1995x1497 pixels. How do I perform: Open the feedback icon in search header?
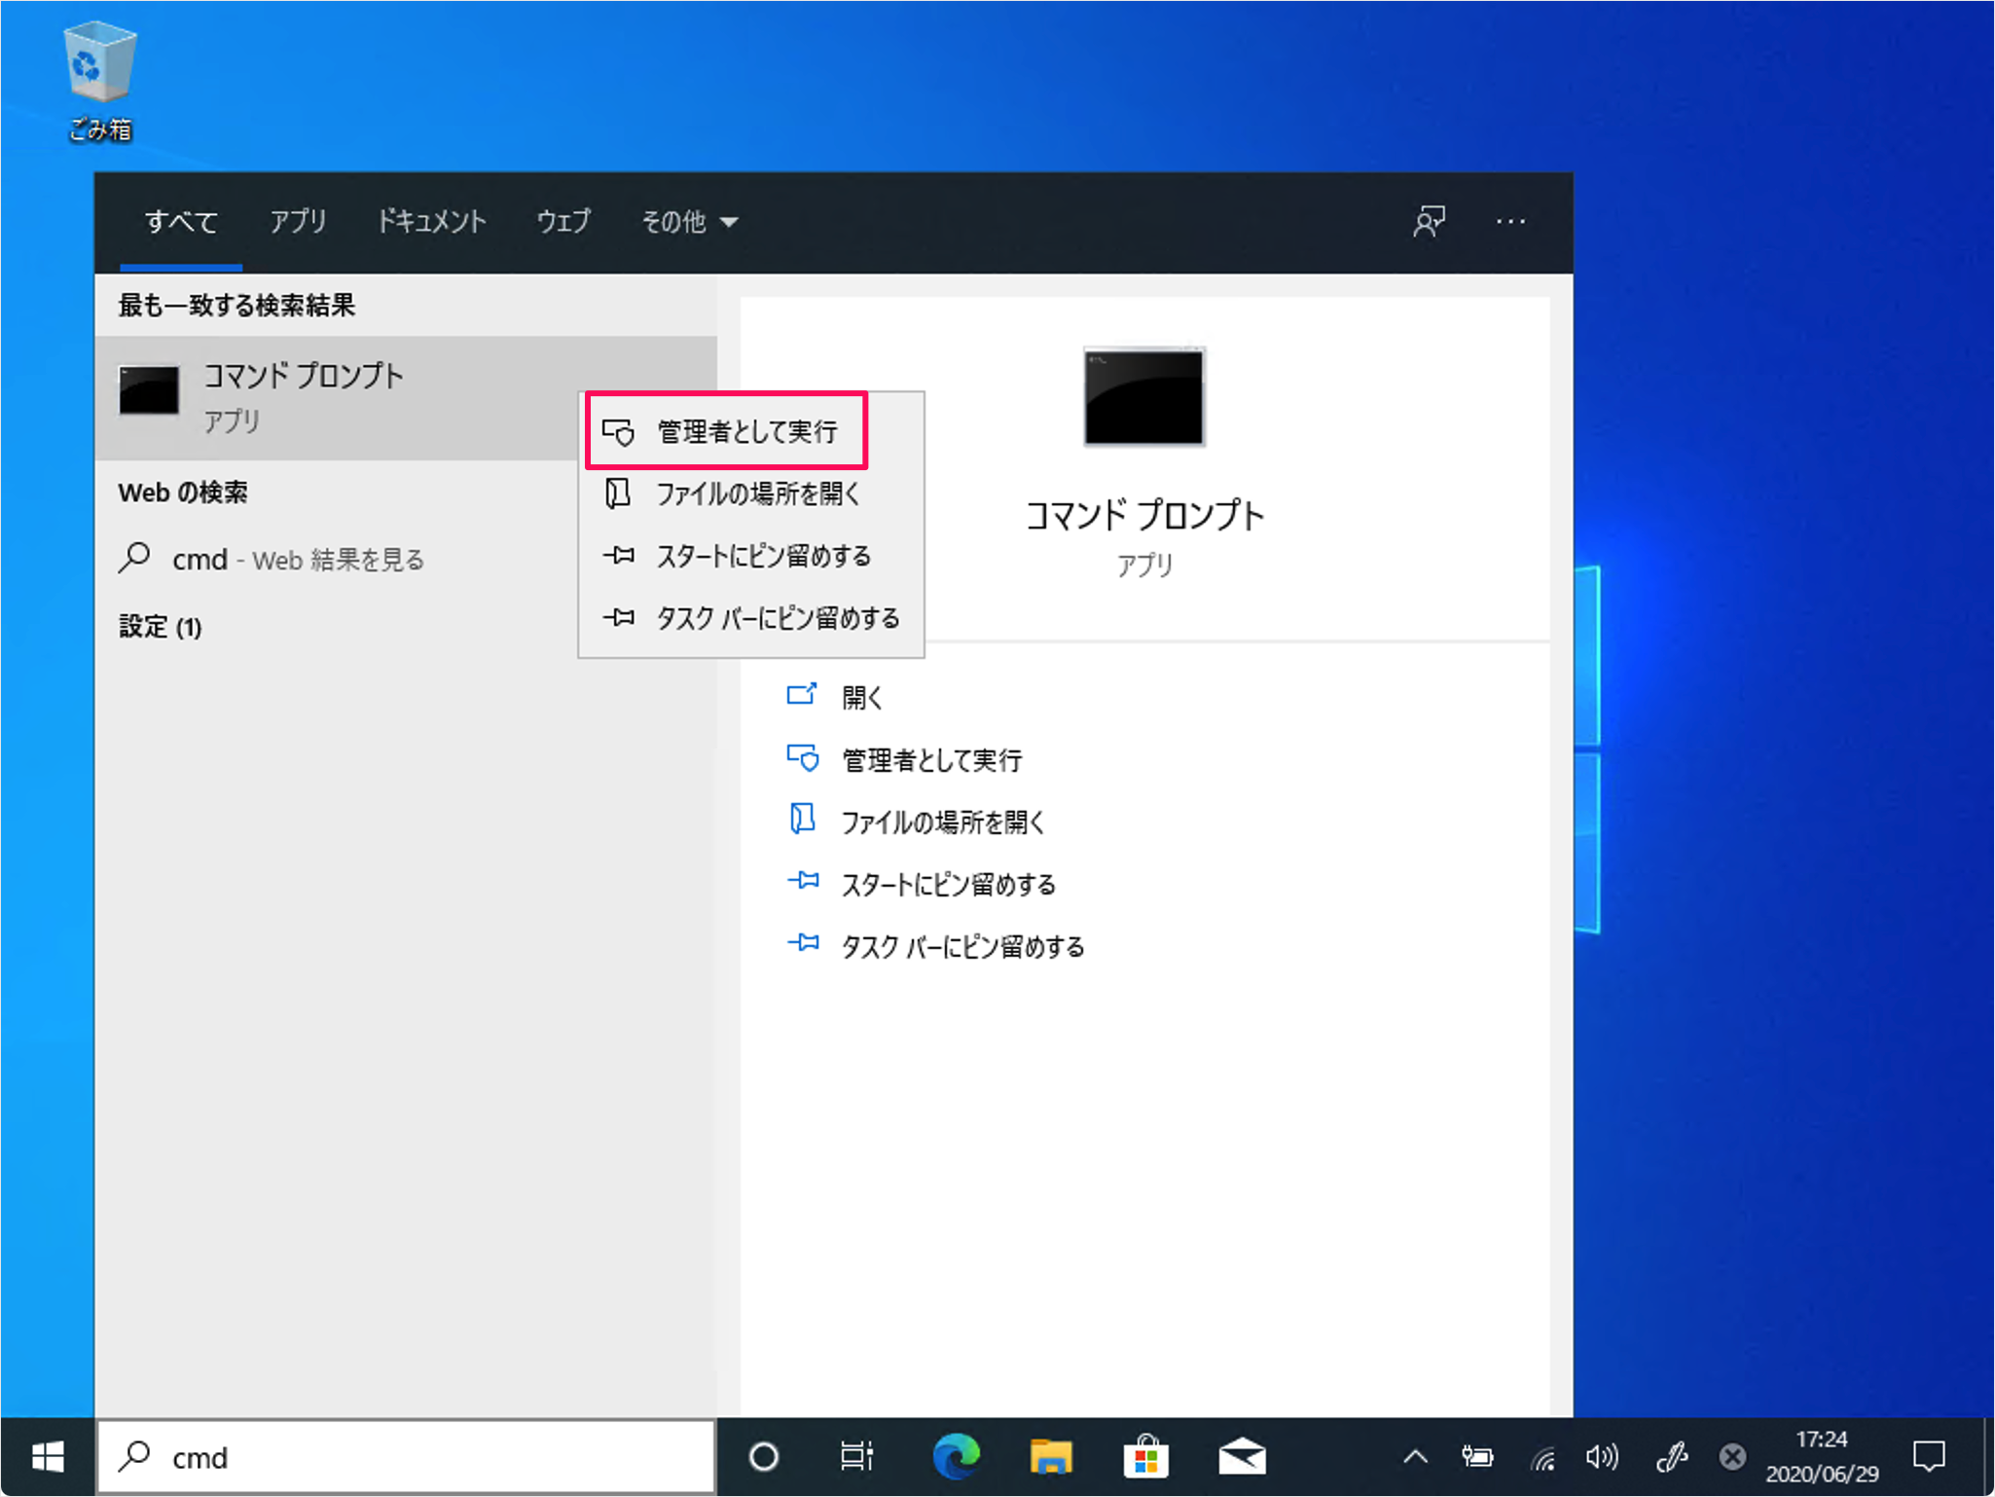(1429, 222)
